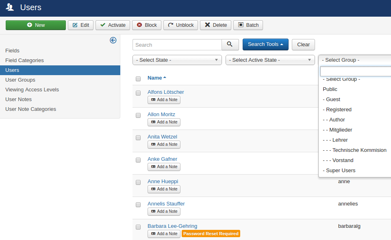Click the Clear filters button
The height and width of the screenshot is (240, 391).
(303, 45)
